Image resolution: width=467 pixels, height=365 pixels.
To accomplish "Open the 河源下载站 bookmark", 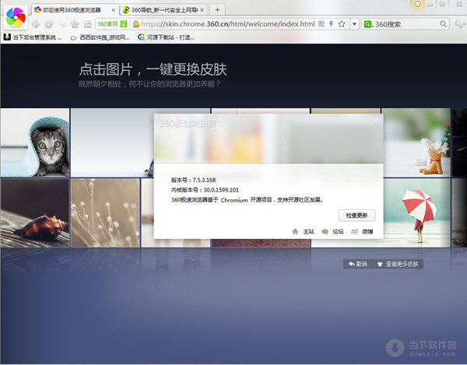I will [x=167, y=37].
